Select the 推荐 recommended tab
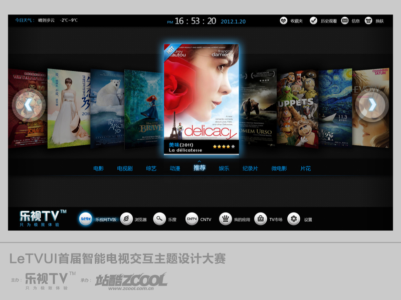 [x=199, y=168]
